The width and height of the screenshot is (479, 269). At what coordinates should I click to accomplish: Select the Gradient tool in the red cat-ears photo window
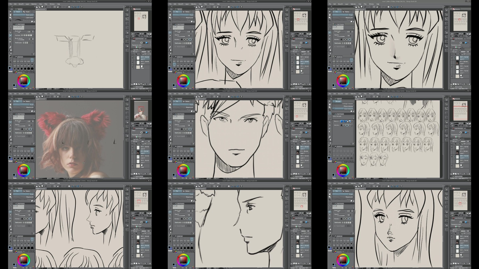click(x=10, y=146)
